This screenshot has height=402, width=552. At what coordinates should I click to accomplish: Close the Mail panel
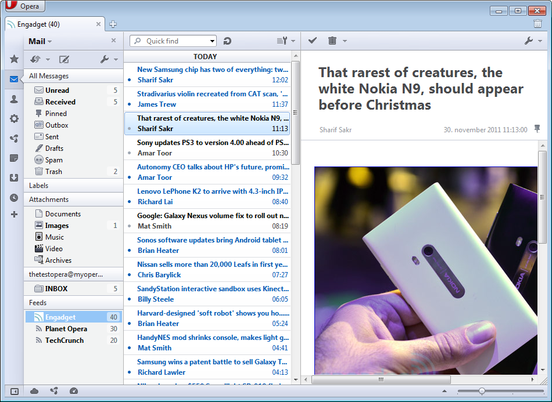click(113, 41)
